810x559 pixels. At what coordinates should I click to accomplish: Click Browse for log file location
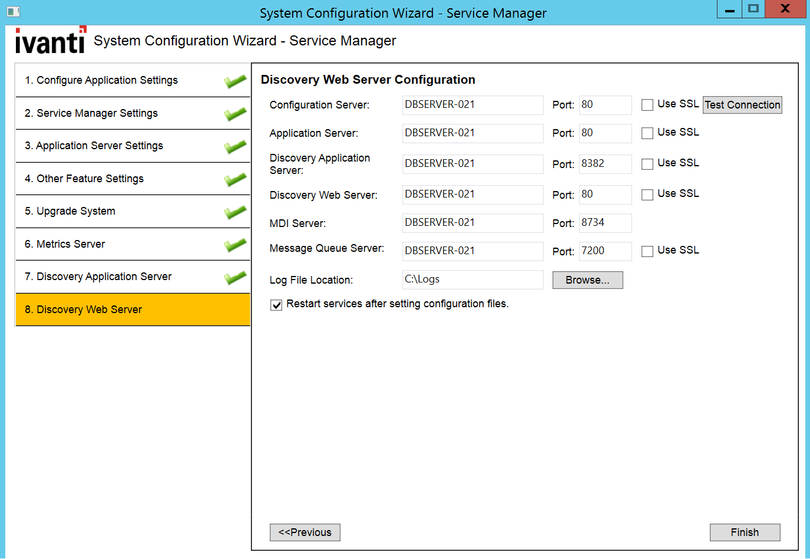click(x=587, y=280)
